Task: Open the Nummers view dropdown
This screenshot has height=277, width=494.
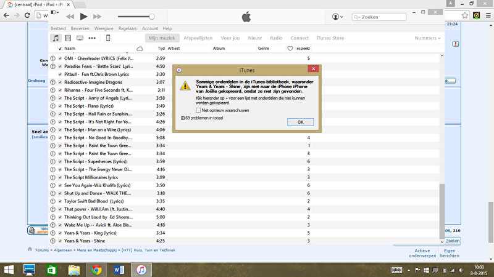Action: (427, 38)
